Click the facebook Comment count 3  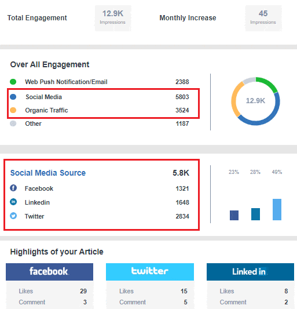[85, 302]
